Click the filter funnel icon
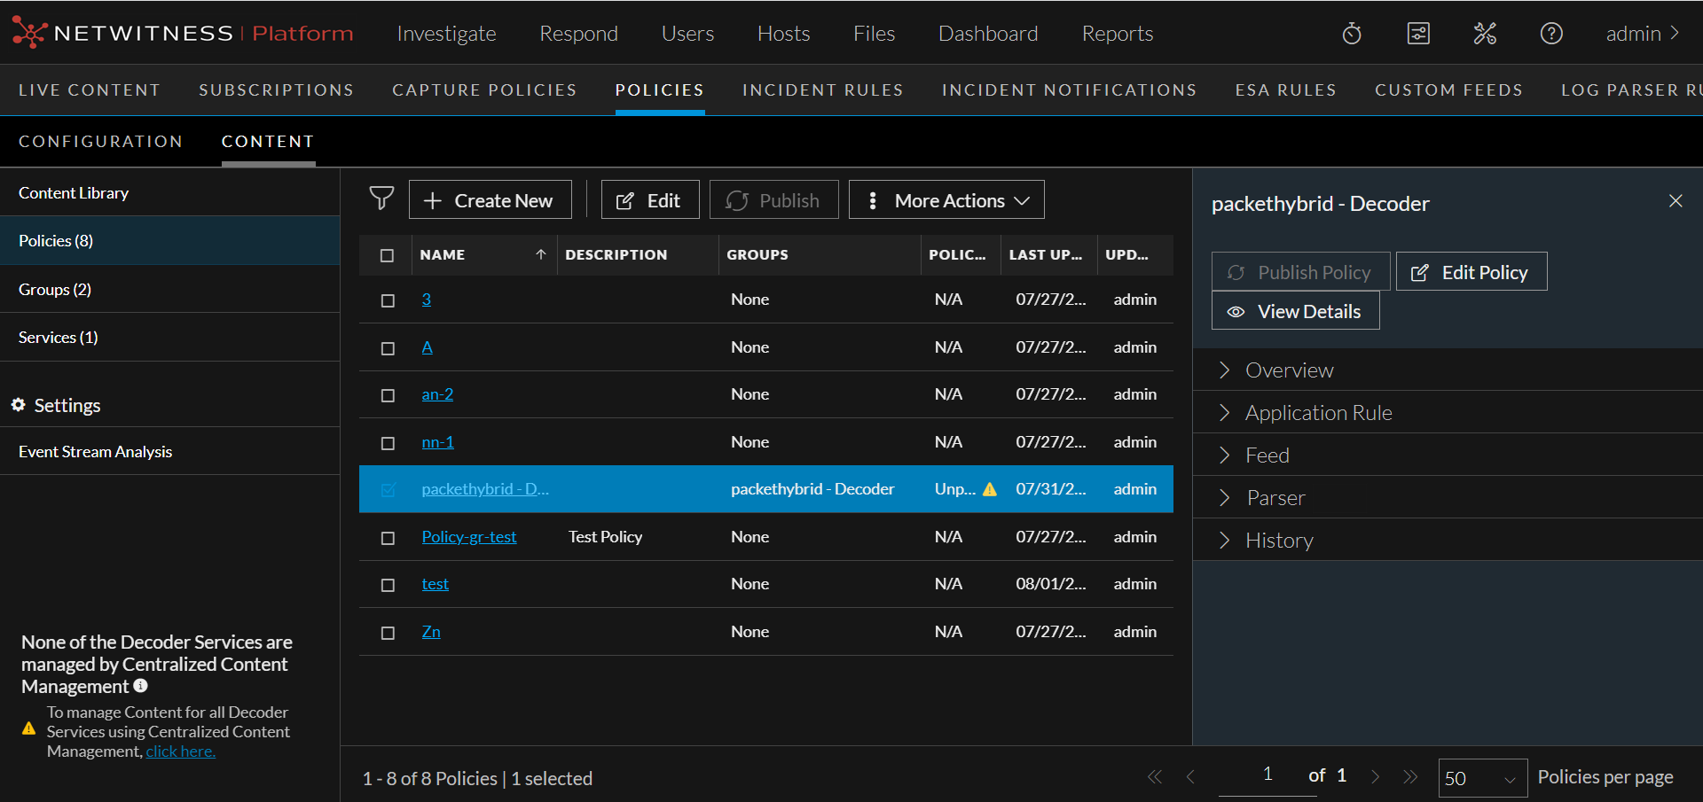 pos(381,199)
